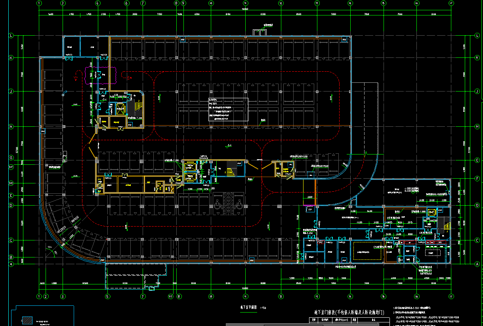
Task: Click the white-bordered notes text box
Action: 228,110
